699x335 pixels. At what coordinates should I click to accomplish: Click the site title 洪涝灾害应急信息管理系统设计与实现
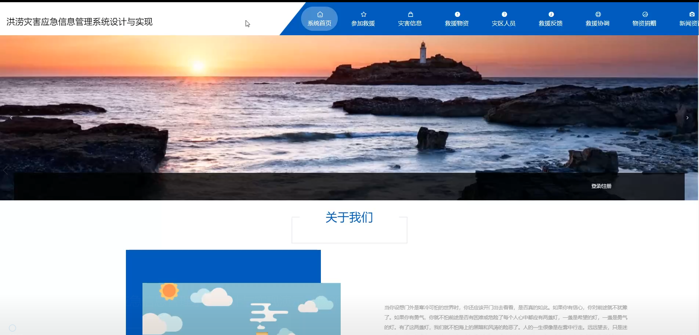tap(79, 22)
